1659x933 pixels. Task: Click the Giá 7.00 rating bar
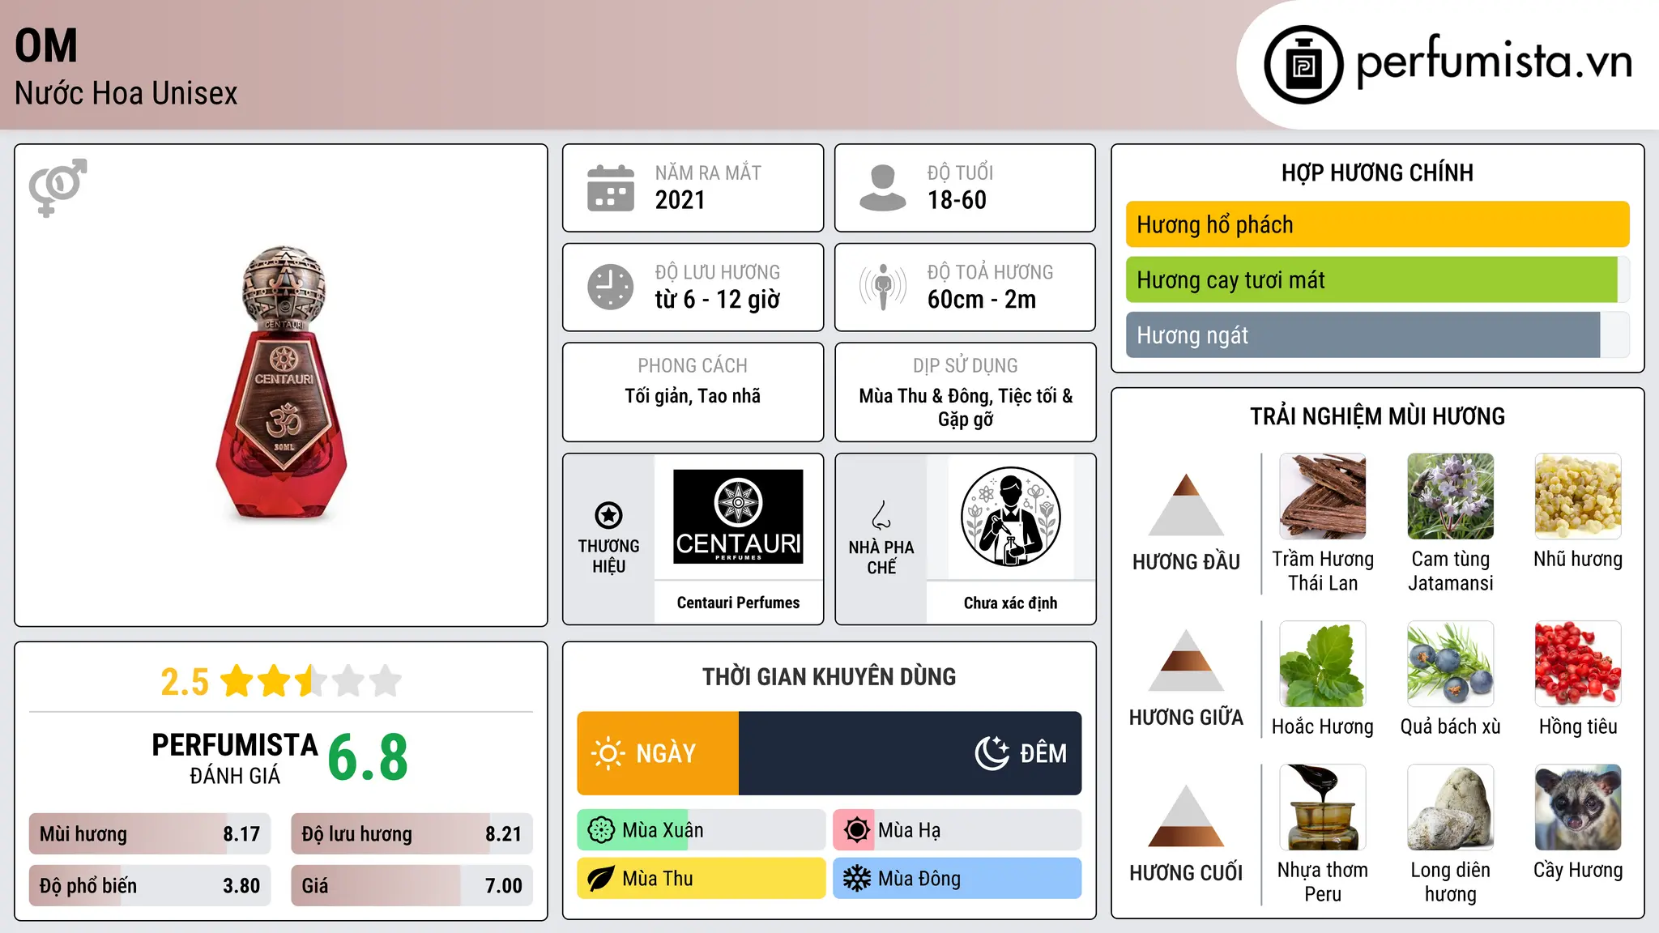click(x=412, y=885)
